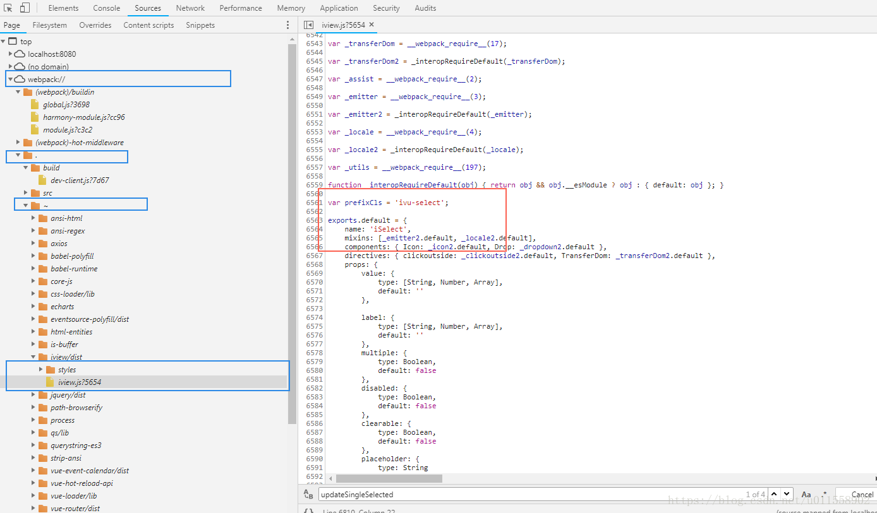This screenshot has height=513, width=877.
Task: Click line number 6563 in gutter
Action: click(314, 220)
